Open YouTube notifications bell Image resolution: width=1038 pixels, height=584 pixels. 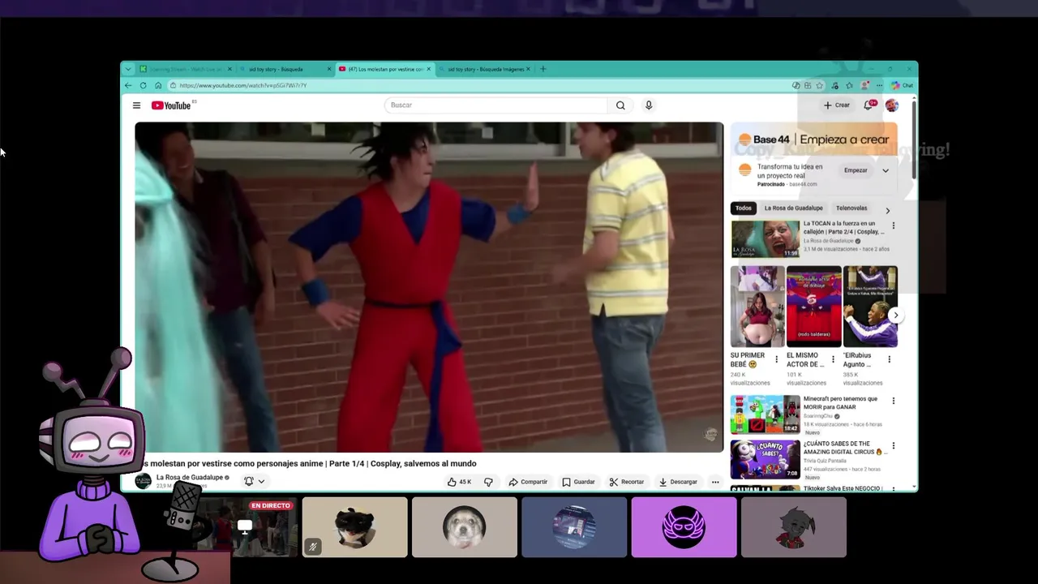[x=869, y=105]
